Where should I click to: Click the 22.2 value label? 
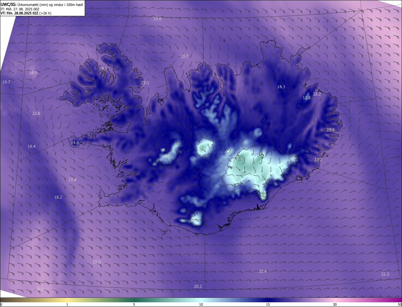[x=317, y=94]
